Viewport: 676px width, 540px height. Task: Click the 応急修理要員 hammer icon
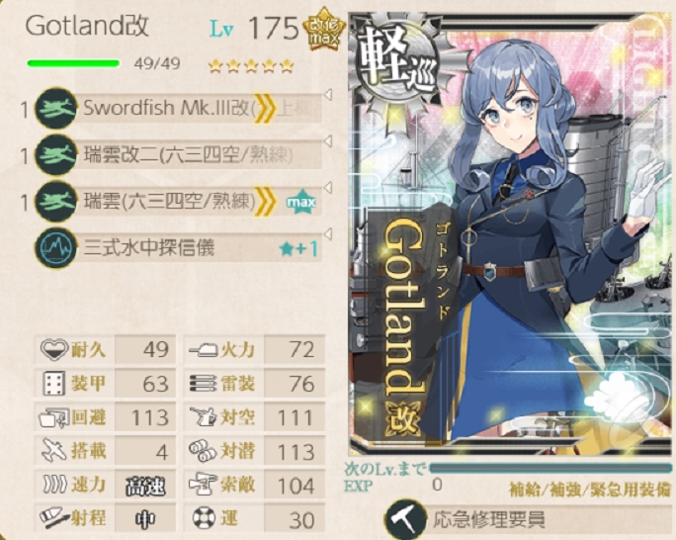coord(405,519)
